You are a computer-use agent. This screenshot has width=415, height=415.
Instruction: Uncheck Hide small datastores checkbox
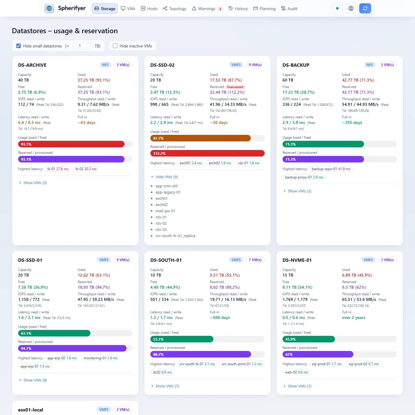(19, 46)
